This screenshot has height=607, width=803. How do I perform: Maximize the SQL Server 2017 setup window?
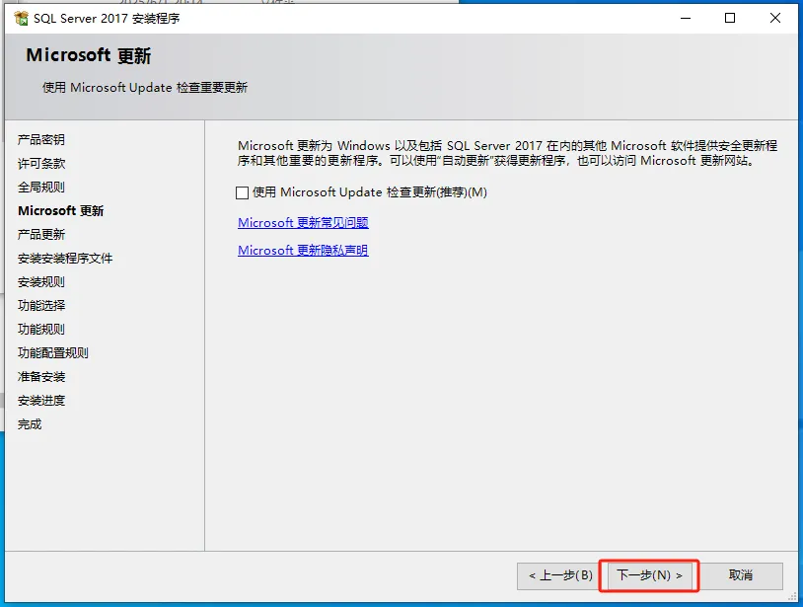(x=730, y=19)
